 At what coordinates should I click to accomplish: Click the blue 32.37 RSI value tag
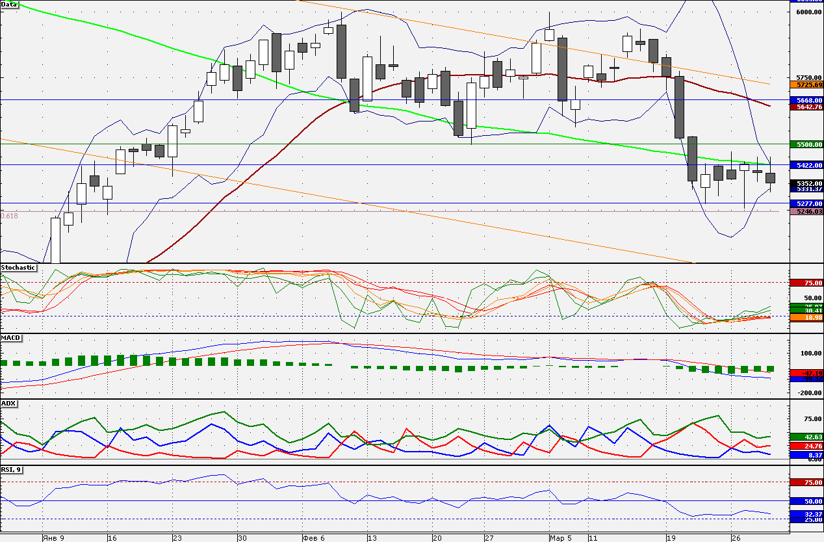click(x=806, y=513)
